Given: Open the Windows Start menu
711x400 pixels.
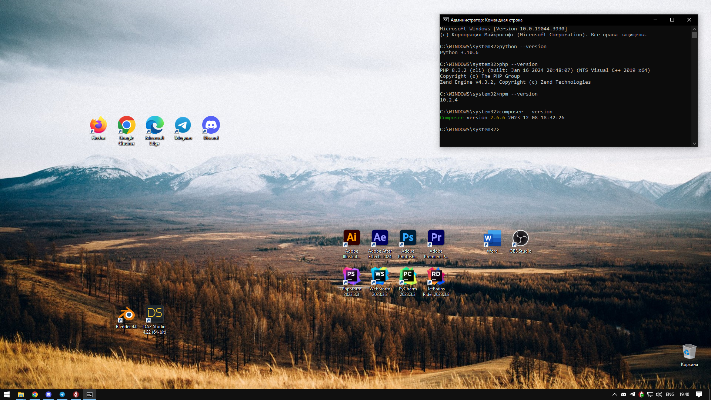Looking at the screenshot, I should [7, 394].
